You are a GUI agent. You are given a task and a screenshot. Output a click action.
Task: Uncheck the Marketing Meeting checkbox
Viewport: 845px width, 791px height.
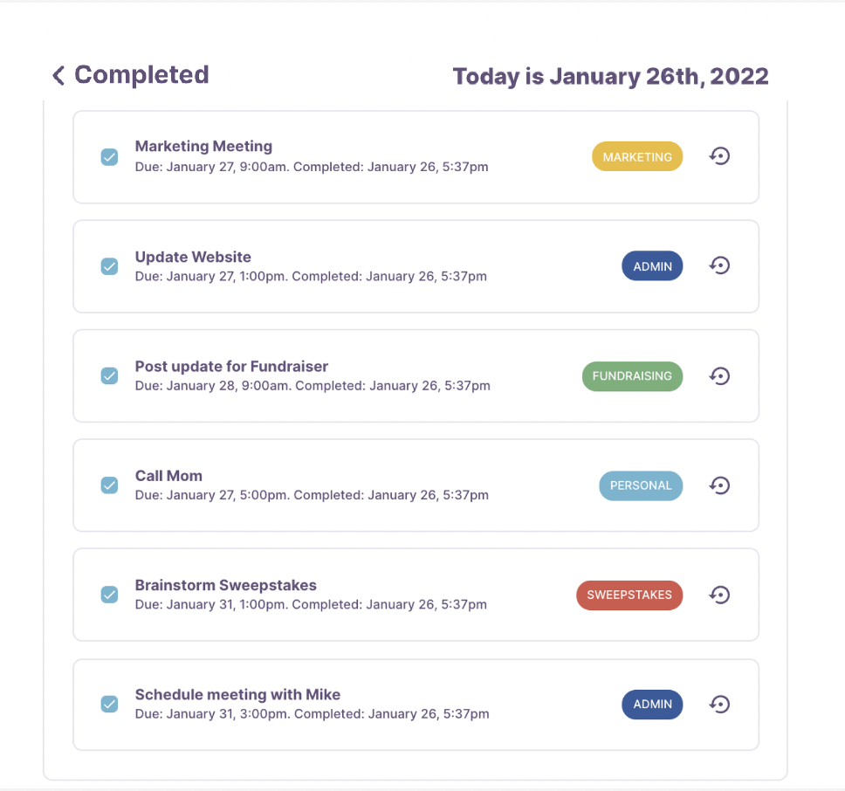109,157
